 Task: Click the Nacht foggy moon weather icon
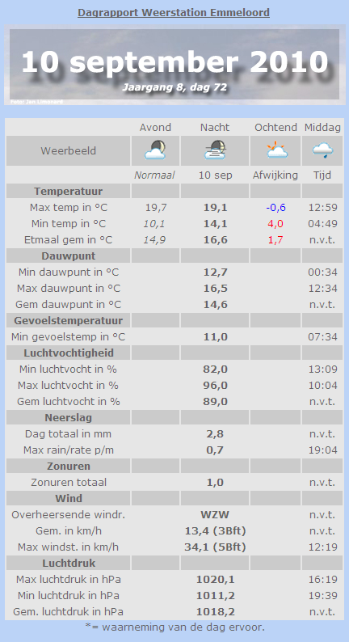[x=215, y=150]
